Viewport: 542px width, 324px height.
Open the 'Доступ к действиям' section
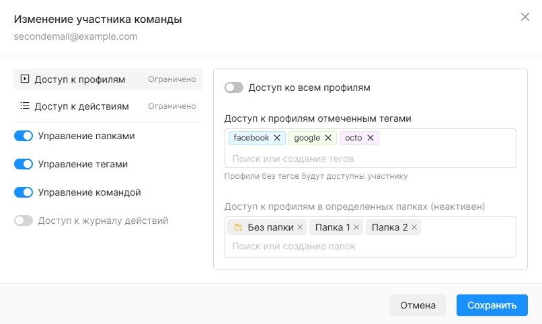tap(108, 106)
